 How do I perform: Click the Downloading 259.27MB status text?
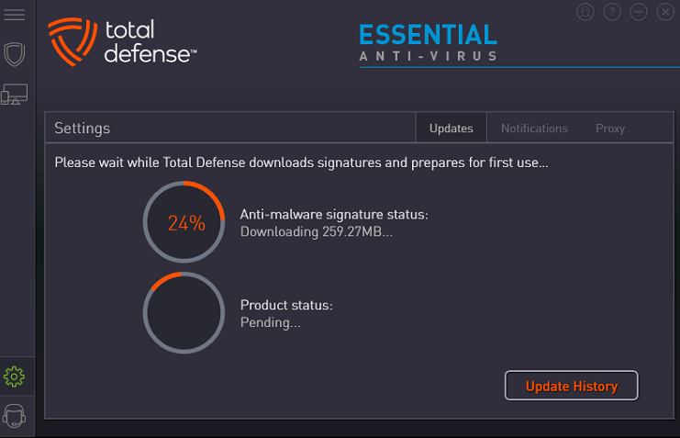317,231
